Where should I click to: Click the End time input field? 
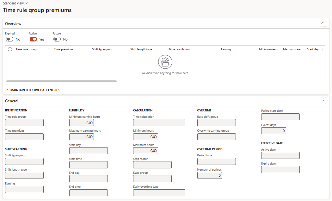[89, 193]
